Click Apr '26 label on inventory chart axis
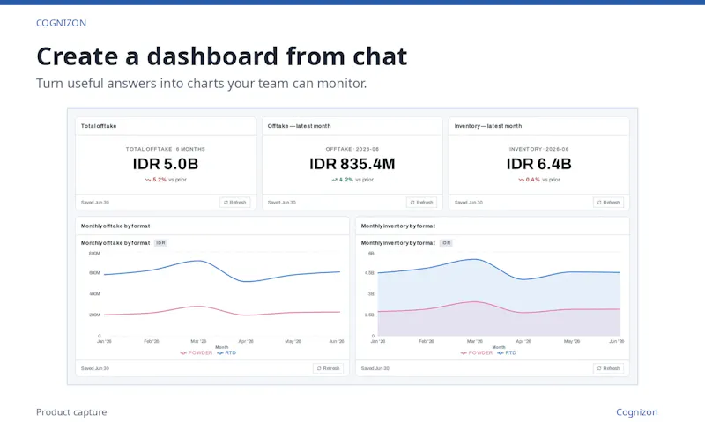This screenshot has width=705, height=422. tap(523, 341)
